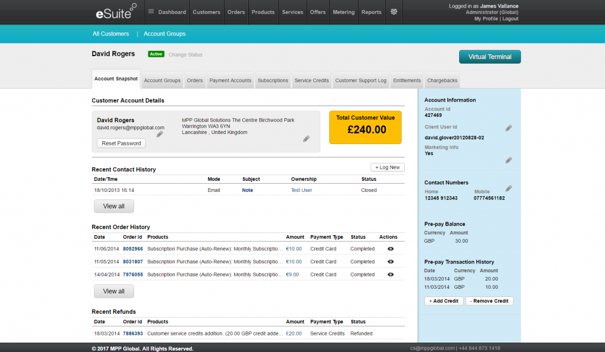View order 7976055 using eye icon
Image resolution: width=605 pixels, height=352 pixels.
point(390,275)
